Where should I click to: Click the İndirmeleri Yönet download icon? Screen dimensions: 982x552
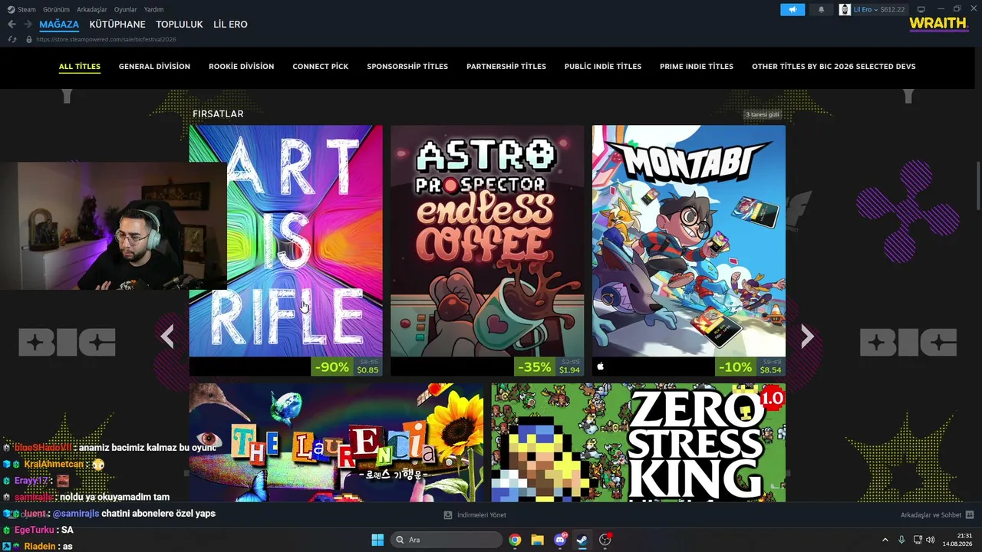pos(448,515)
